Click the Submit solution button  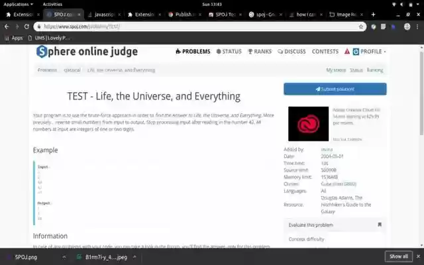pos(335,89)
